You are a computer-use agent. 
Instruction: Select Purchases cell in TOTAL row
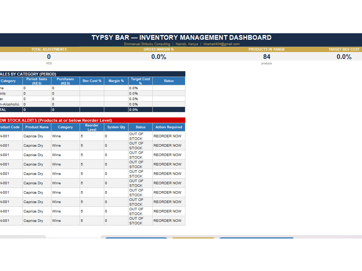click(x=65, y=110)
